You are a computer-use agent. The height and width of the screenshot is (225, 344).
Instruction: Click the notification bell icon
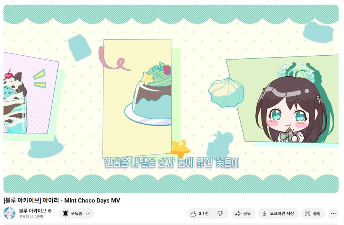tap(65, 214)
